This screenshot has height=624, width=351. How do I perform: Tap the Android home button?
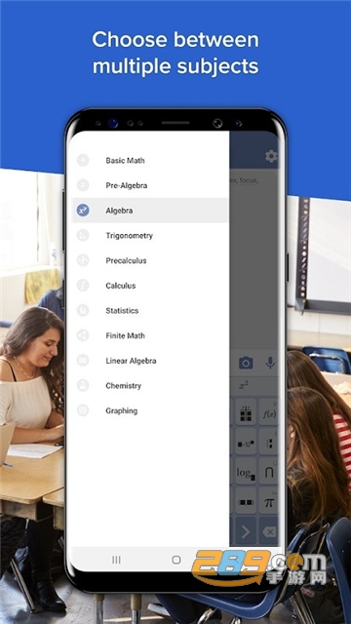176,560
